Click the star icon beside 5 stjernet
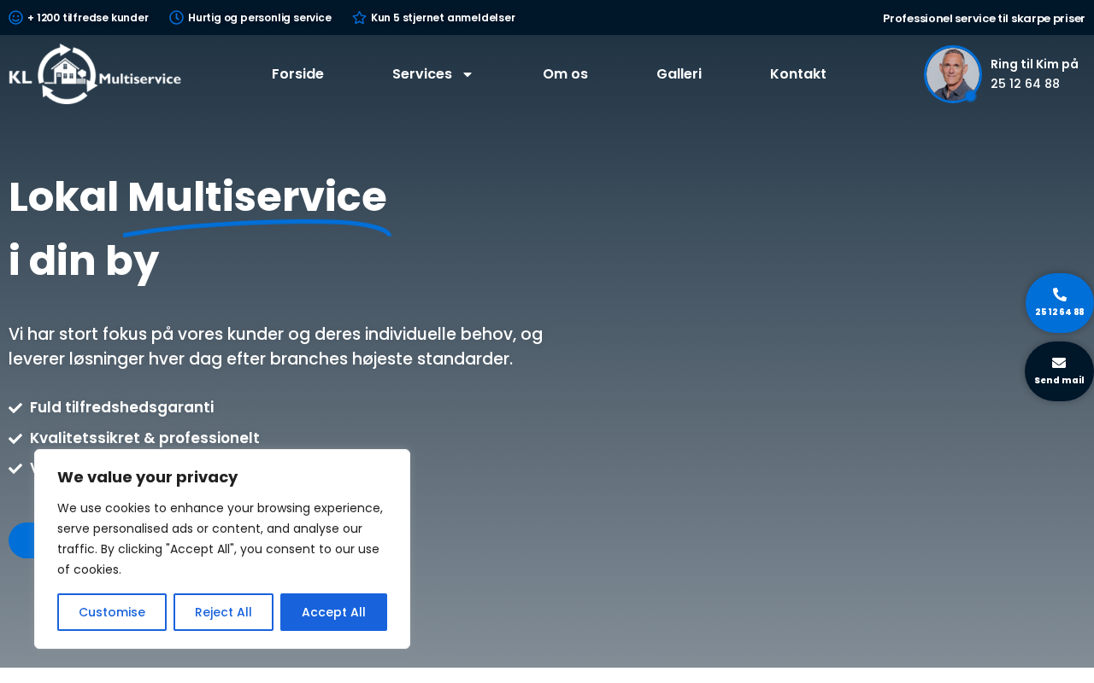The image size is (1094, 683). click(x=359, y=18)
